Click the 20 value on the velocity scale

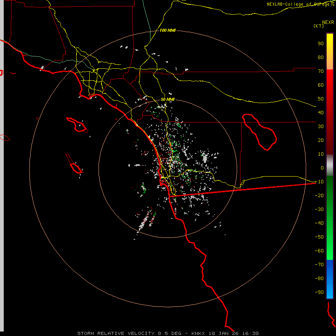[321, 140]
